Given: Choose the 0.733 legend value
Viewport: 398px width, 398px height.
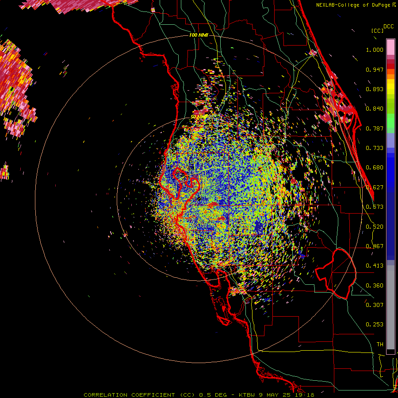Looking at the screenshot, I should coord(375,148).
